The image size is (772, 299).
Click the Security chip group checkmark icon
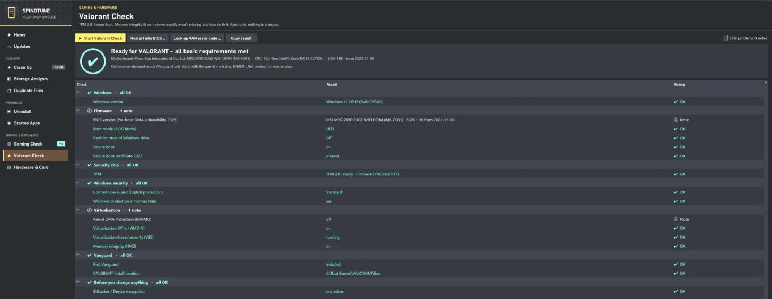coord(89,165)
